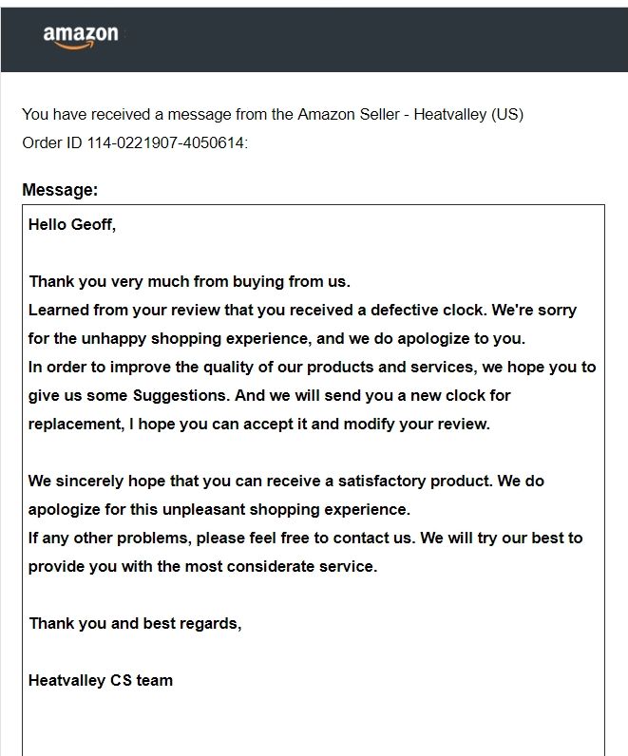The width and height of the screenshot is (628, 756).
Task: Click 'apologize for this unpleasant shopping' line
Action: coord(219,509)
